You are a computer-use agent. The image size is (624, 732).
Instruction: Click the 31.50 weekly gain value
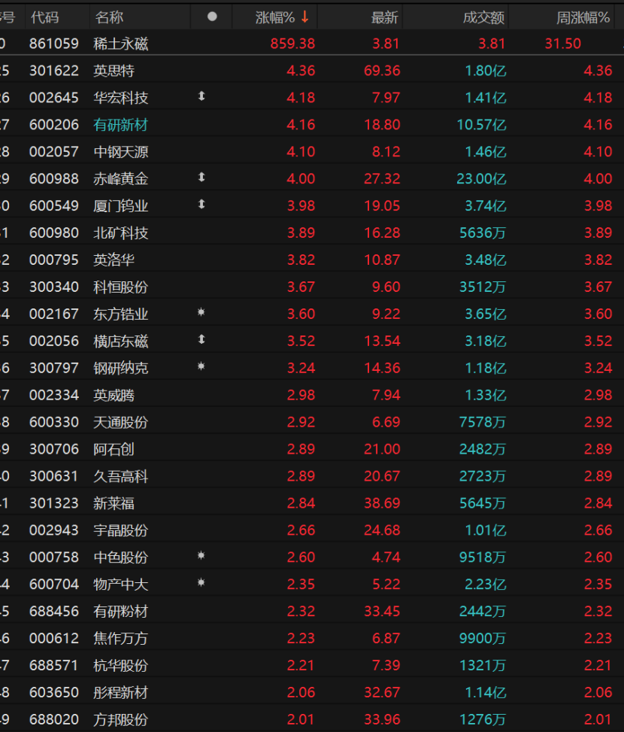(563, 44)
